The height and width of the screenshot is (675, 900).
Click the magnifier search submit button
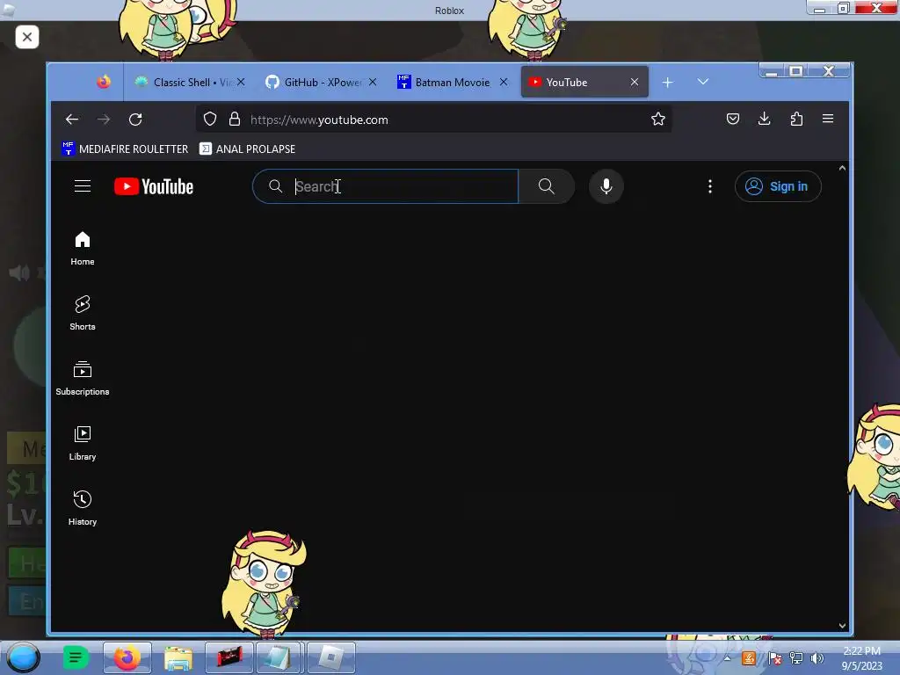pyautogui.click(x=547, y=186)
